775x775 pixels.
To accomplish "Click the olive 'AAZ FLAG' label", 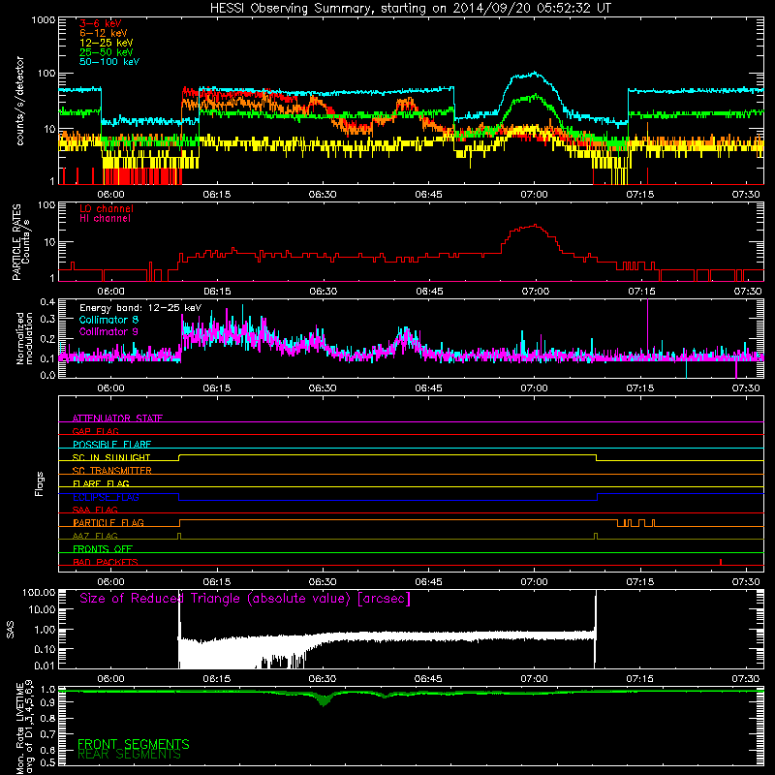I will click(95, 536).
